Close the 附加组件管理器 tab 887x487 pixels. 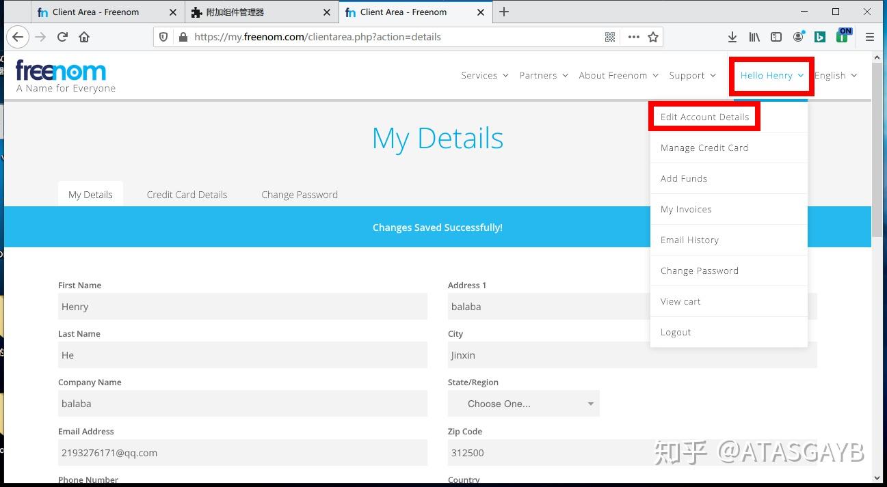[327, 12]
